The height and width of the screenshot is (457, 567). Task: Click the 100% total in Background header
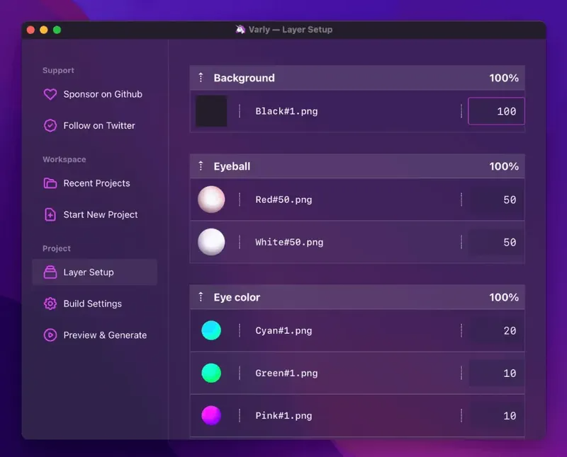click(x=504, y=78)
